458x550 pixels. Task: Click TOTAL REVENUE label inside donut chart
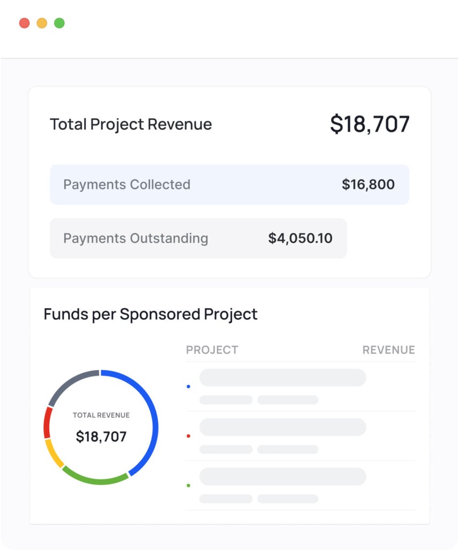coord(101,415)
